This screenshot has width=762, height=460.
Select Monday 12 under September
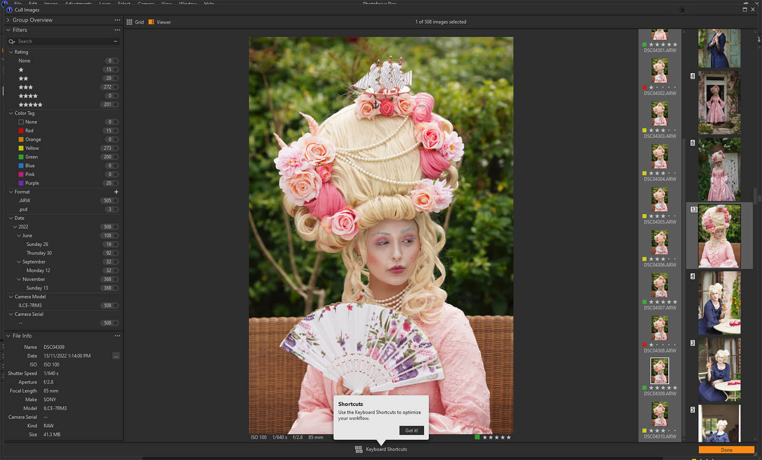tap(38, 270)
